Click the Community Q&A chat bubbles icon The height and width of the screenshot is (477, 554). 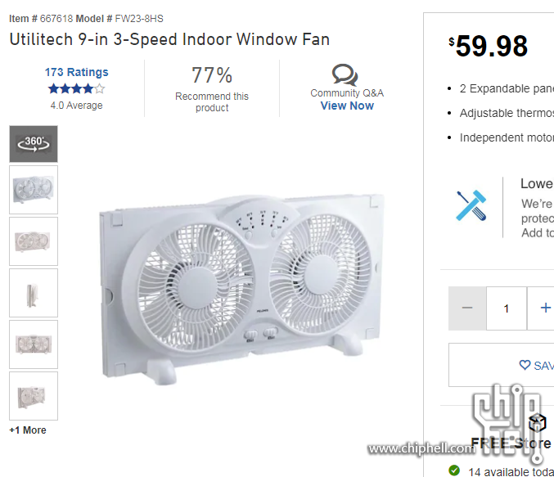click(x=345, y=75)
